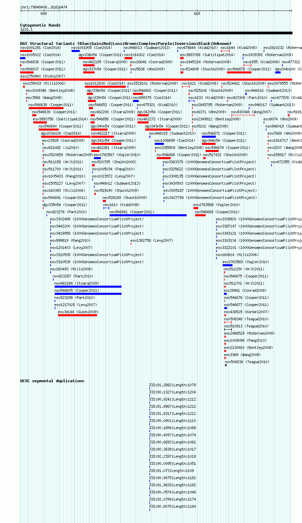Open the duplication entry %ID:90.8076|Length:1164

coord(173,506)
